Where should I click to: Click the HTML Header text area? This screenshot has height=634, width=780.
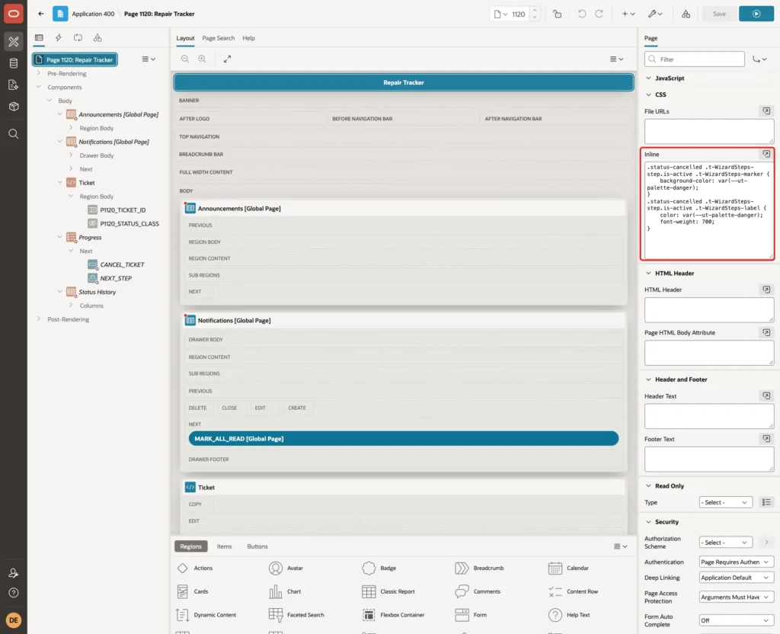click(x=709, y=309)
